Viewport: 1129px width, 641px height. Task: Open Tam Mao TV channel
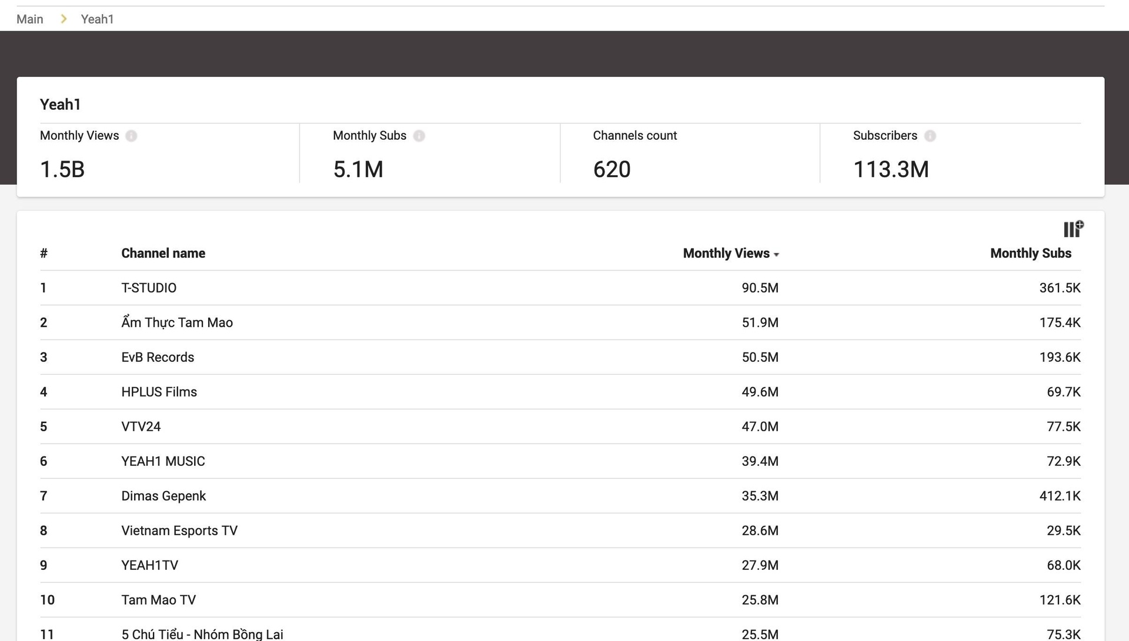tap(158, 600)
